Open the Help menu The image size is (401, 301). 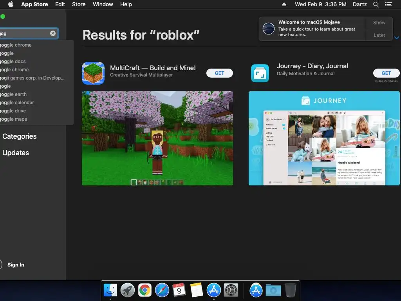pyautogui.click(x=126, y=4)
